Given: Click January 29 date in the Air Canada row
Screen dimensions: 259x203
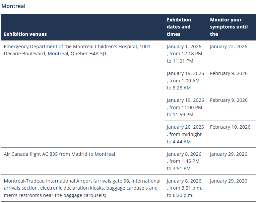Looking at the screenshot, I should click(x=229, y=154).
